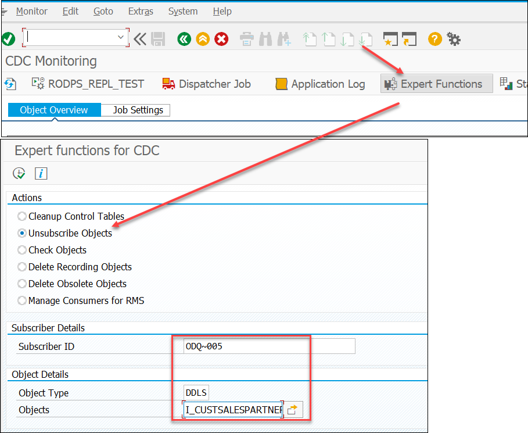Click the blue Information icon
528x433 pixels.
tap(41, 173)
